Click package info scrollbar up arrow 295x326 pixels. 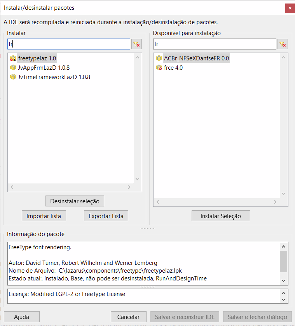283,247
